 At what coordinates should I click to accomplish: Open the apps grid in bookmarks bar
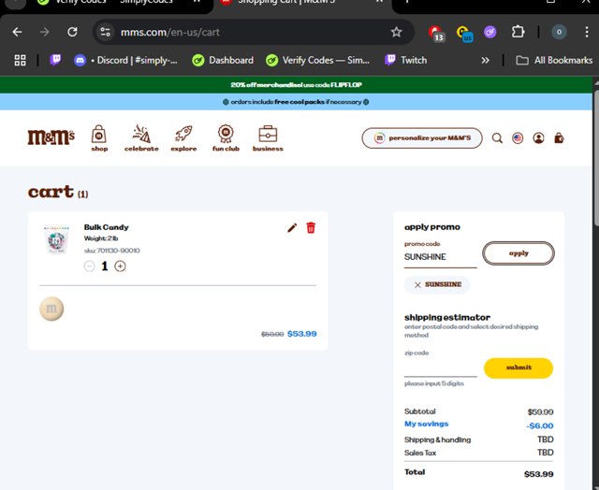pyautogui.click(x=21, y=60)
